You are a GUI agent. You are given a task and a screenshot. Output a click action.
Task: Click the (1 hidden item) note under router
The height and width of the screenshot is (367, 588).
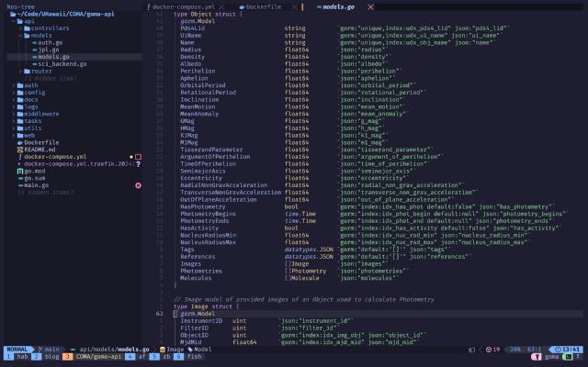pyautogui.click(x=51, y=78)
